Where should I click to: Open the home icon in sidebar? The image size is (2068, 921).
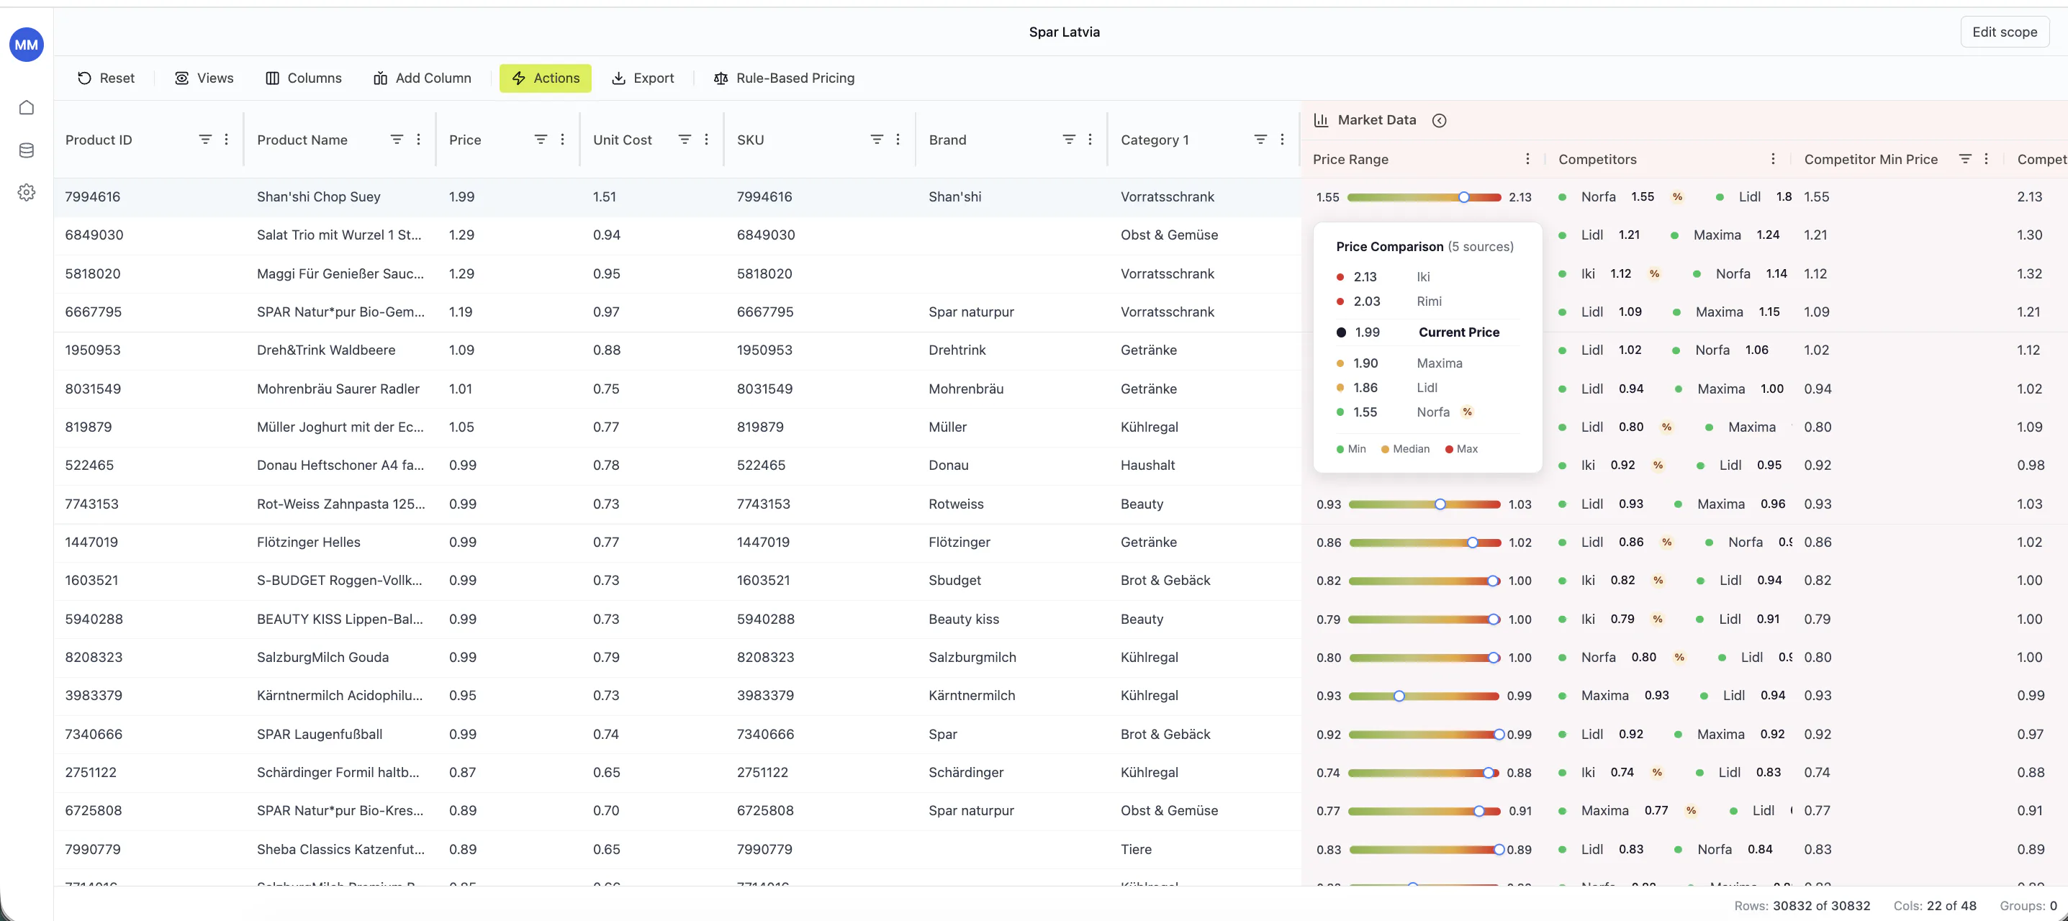(x=27, y=107)
